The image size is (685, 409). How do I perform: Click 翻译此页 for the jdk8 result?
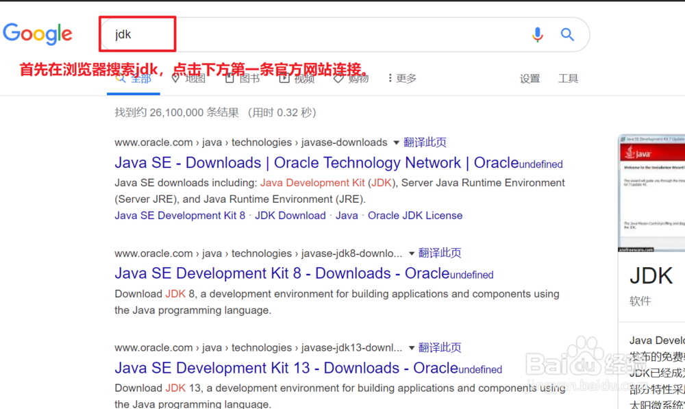coord(440,253)
